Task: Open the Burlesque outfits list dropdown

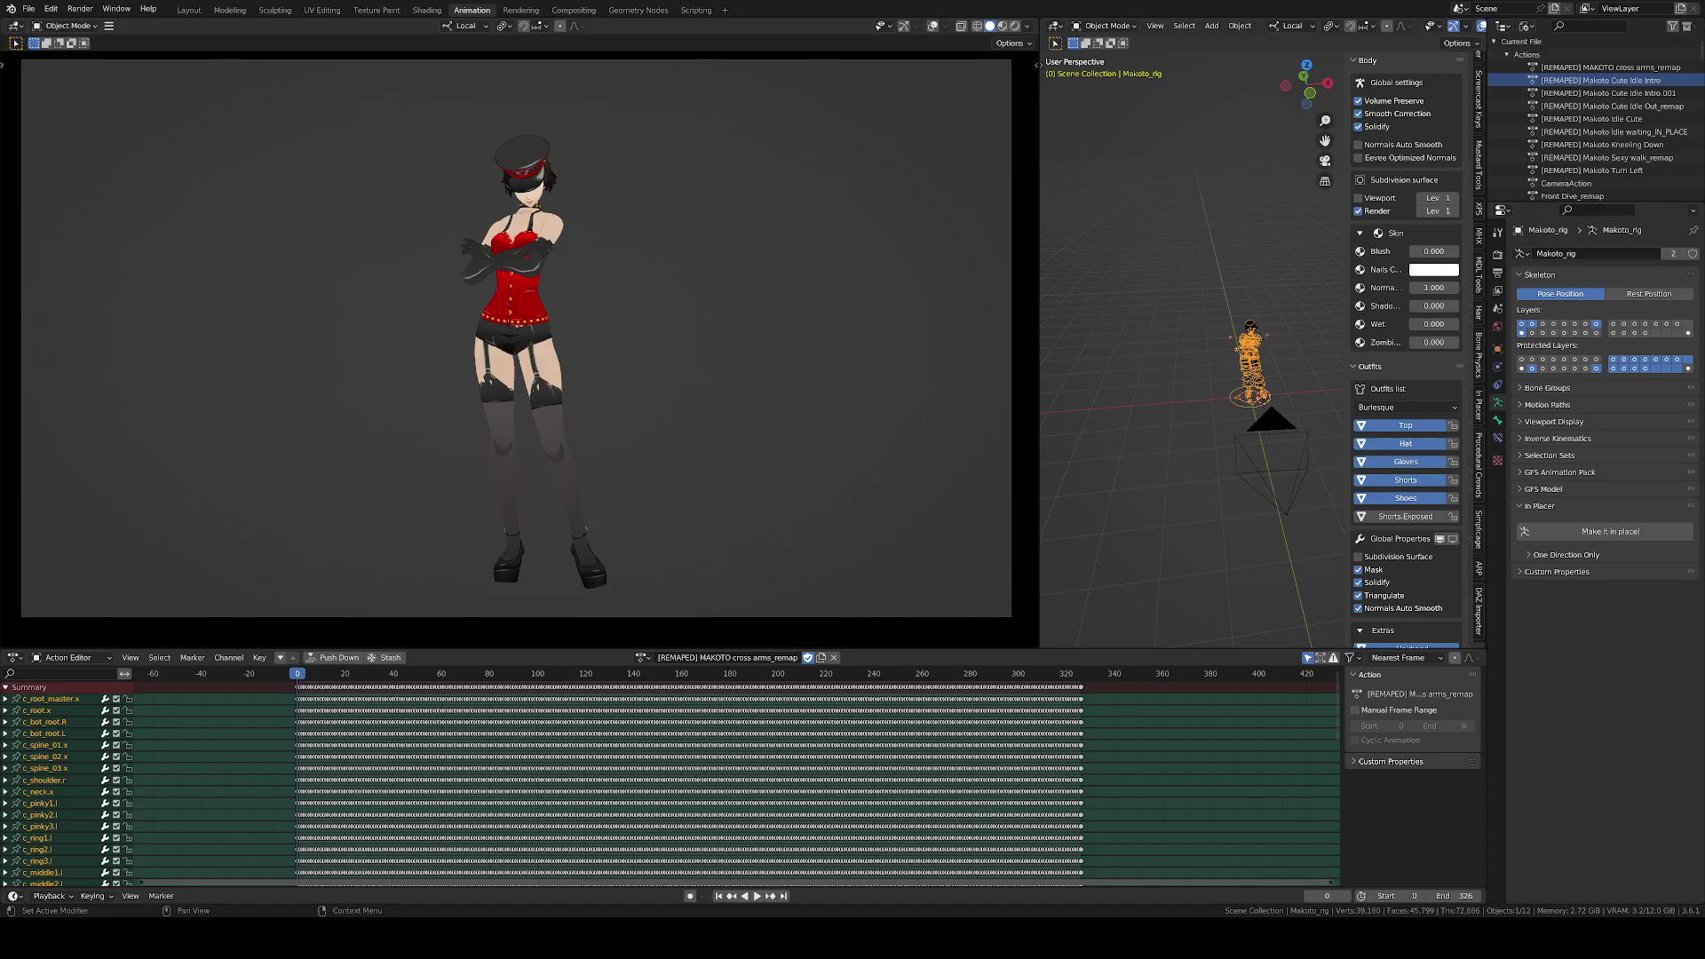Action: (x=1406, y=407)
